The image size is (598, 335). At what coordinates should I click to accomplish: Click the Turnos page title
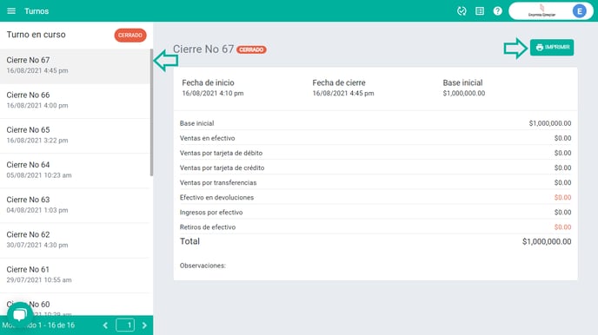point(37,11)
